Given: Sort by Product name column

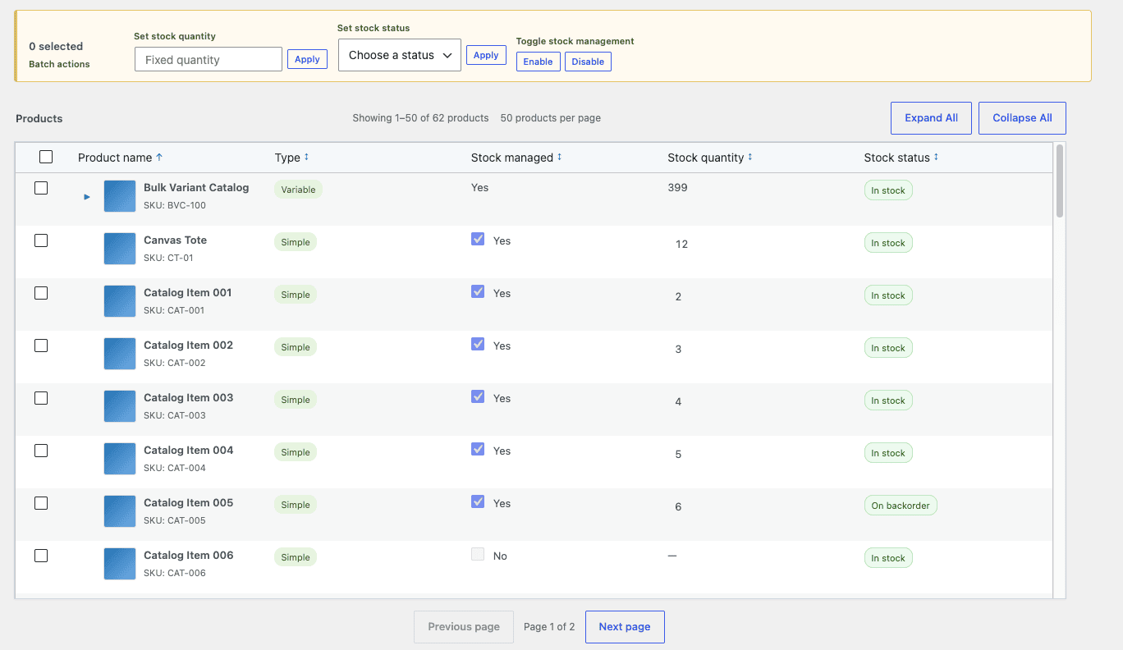Looking at the screenshot, I should (120, 158).
